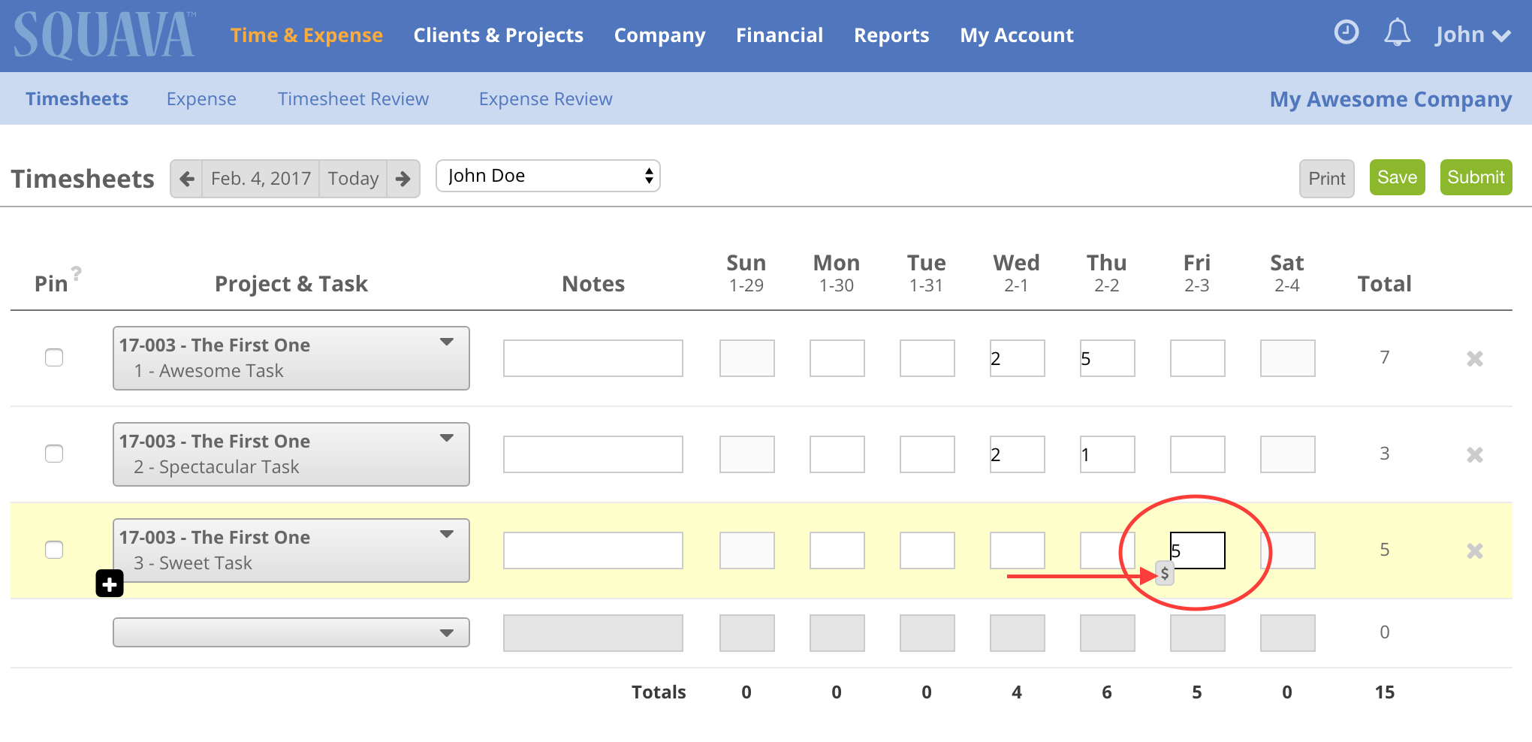Viewport: 1532px width, 742px height.
Task: Check the Pin checkbox for Sweet Task
Action: tap(54, 550)
